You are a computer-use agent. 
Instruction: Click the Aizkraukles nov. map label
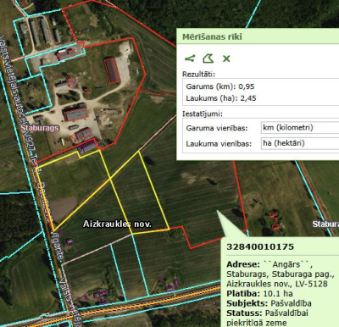[x=117, y=224]
